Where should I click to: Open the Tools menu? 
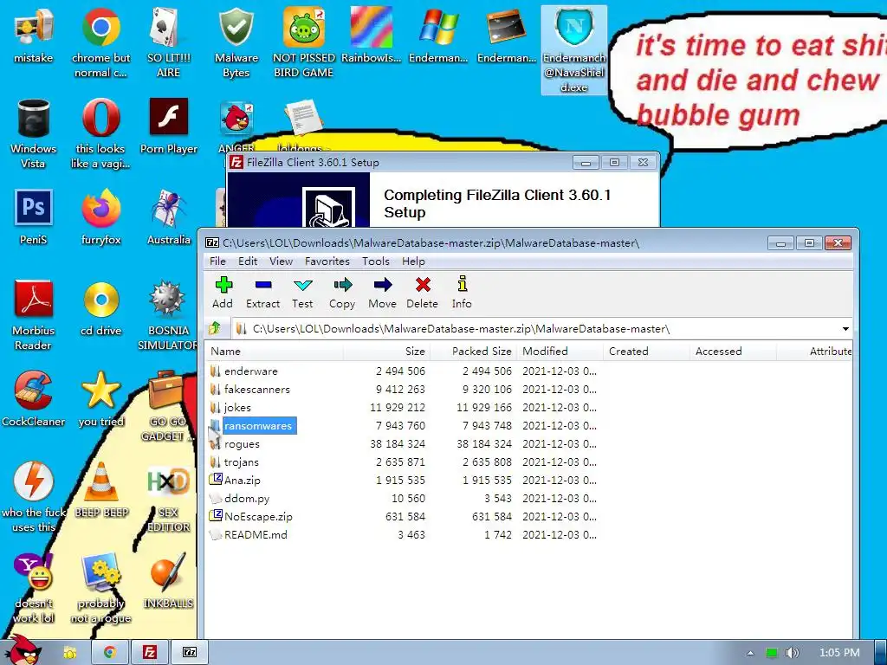click(376, 261)
